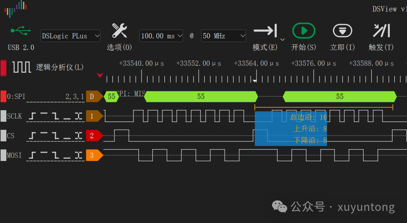407x223 pixels.
Task: Set CS rising edge trigger
Action: pos(32,135)
